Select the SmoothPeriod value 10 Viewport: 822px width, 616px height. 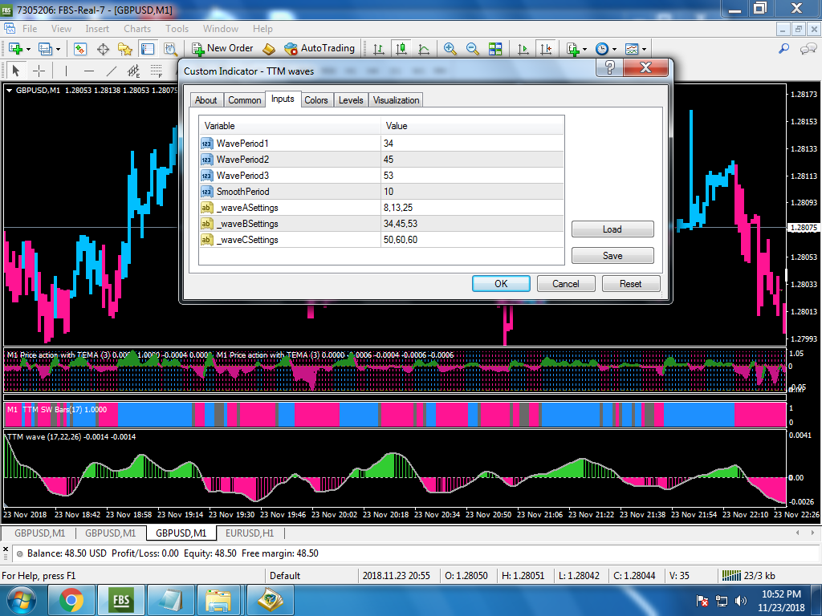(x=472, y=191)
